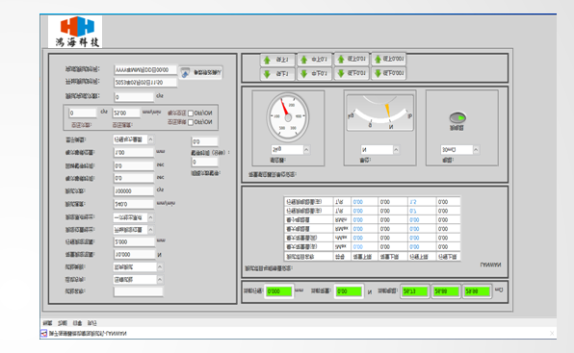Click the green up-arrow button for step 0.01
Viewport: 574px width, 353px height.
click(352, 60)
